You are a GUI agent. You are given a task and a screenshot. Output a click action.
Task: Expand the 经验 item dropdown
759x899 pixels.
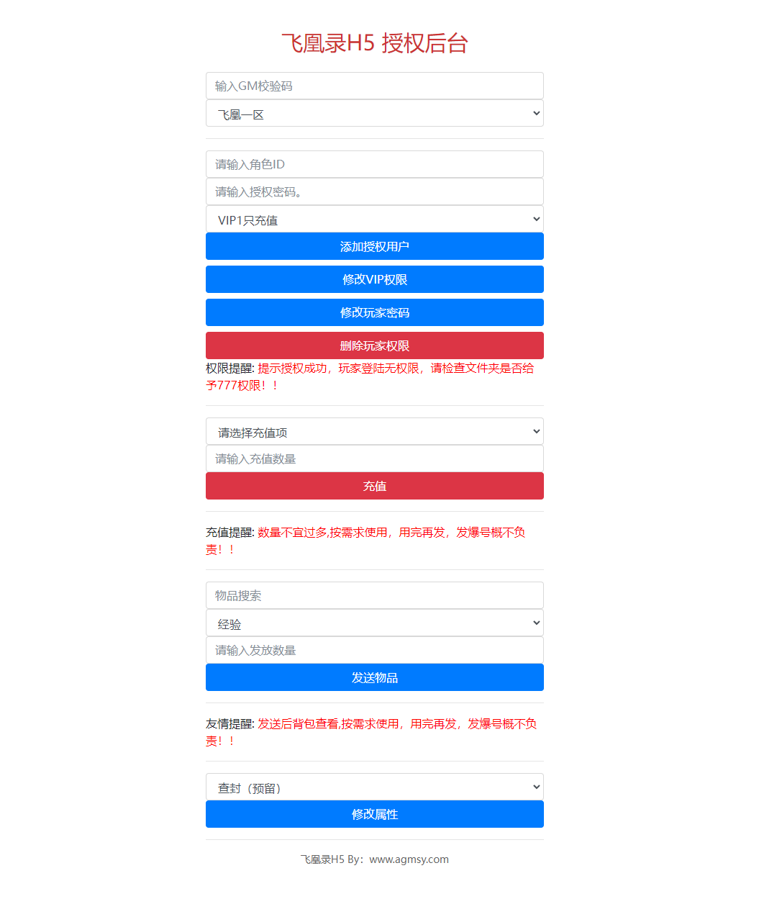coord(374,623)
